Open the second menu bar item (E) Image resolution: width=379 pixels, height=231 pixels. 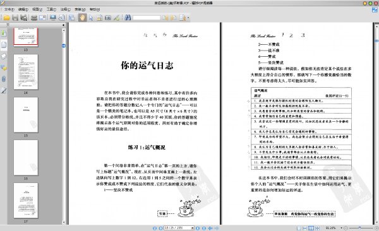click(23, 9)
